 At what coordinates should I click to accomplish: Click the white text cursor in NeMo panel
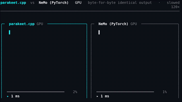click(99, 32)
